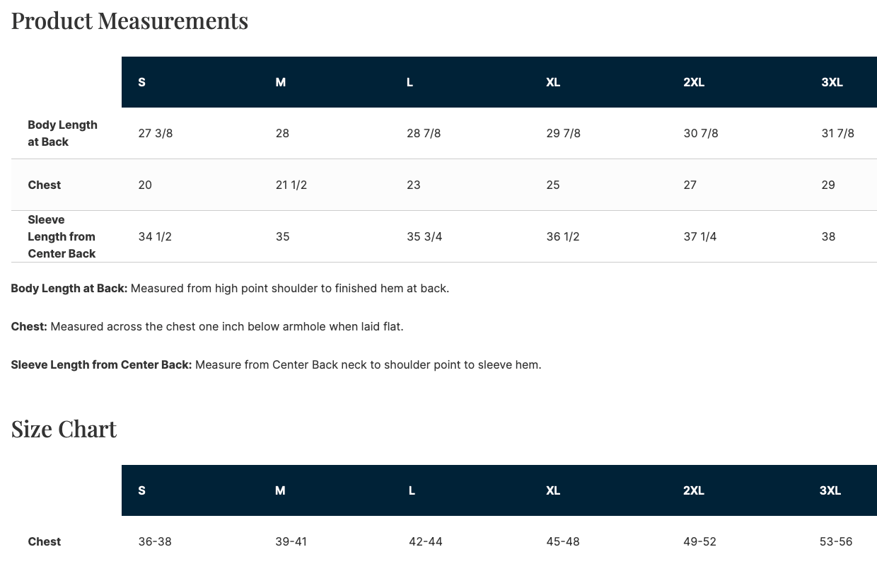The image size is (877, 564).
Task: Select XL column header in Product Measurements table
Action: pos(553,82)
